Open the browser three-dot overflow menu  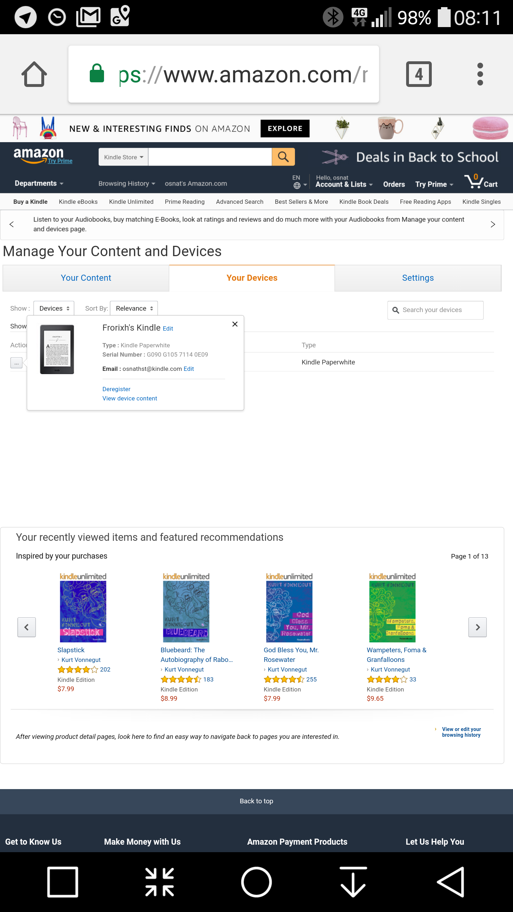pos(480,74)
